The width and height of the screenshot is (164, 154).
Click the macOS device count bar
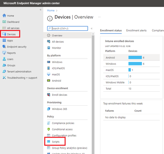coord(130,70)
